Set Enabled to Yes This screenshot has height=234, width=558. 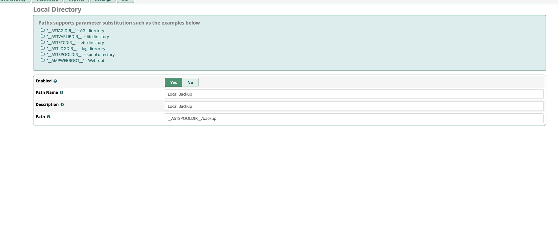(x=174, y=82)
